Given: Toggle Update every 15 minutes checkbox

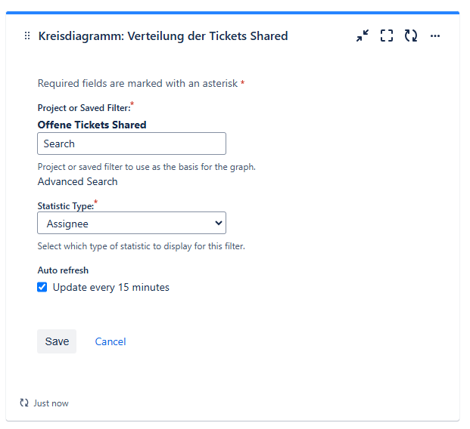Looking at the screenshot, I should [42, 287].
